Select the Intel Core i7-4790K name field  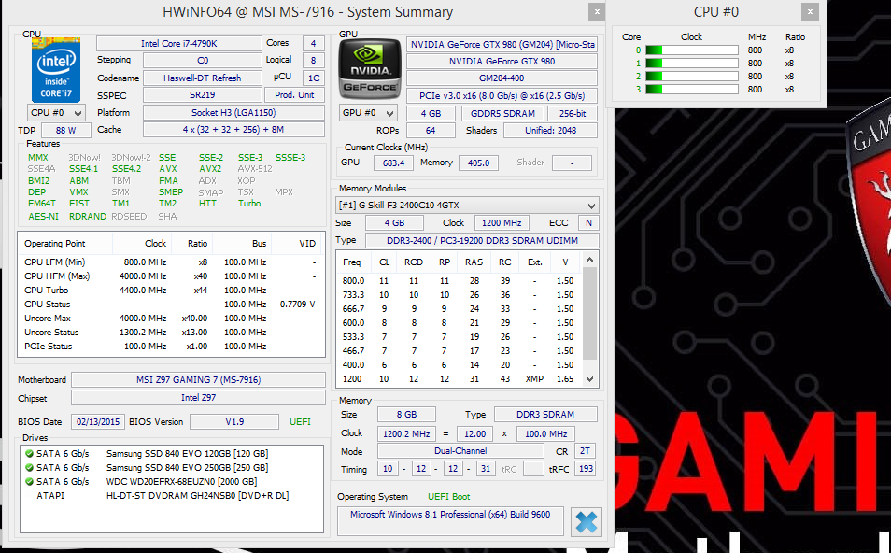[179, 43]
